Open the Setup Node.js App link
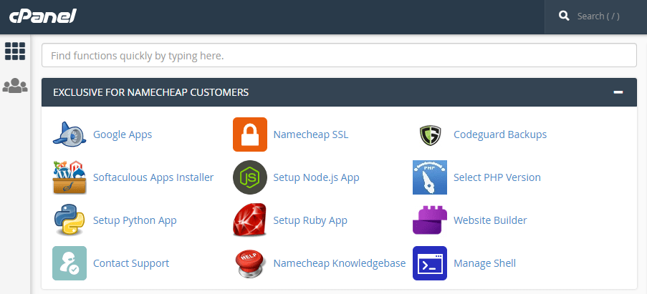647x294 pixels. coord(316,177)
